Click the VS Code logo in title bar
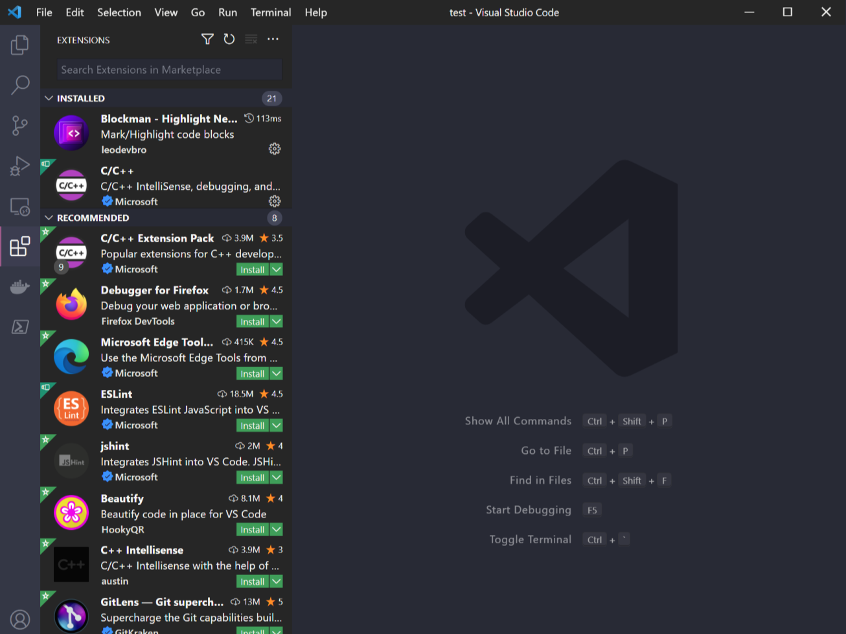 coord(14,12)
